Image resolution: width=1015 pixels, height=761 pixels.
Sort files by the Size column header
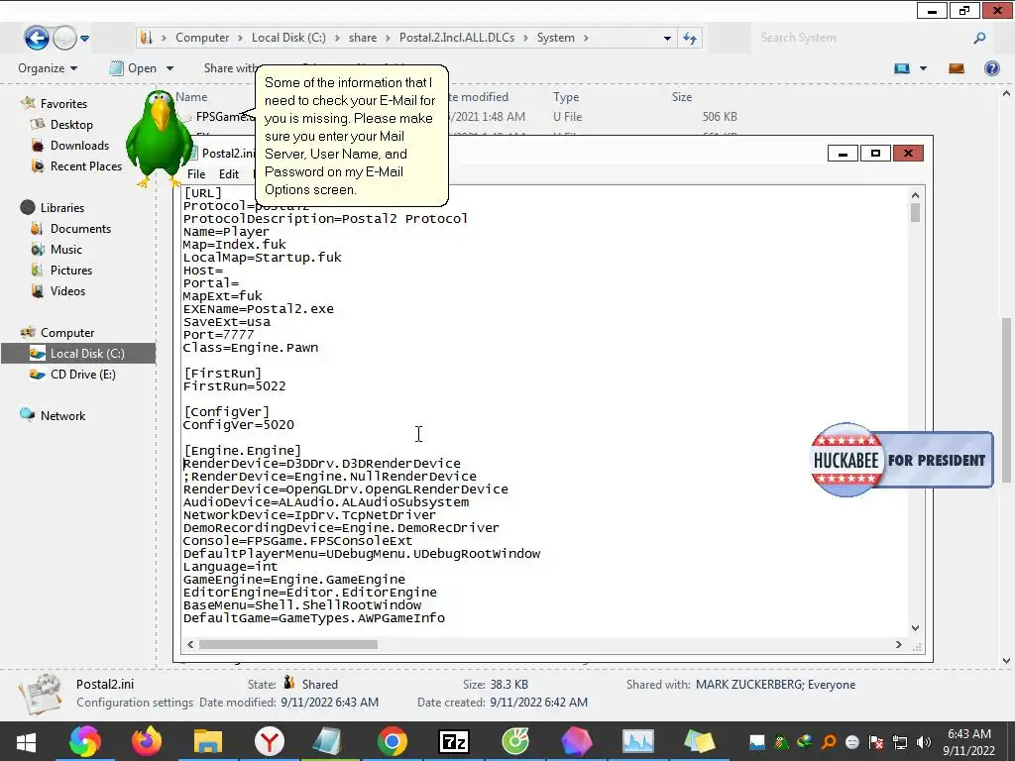click(682, 97)
